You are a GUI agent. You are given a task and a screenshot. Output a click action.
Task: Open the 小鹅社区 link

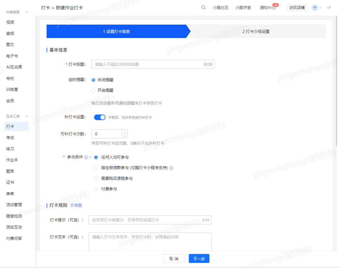(221, 8)
